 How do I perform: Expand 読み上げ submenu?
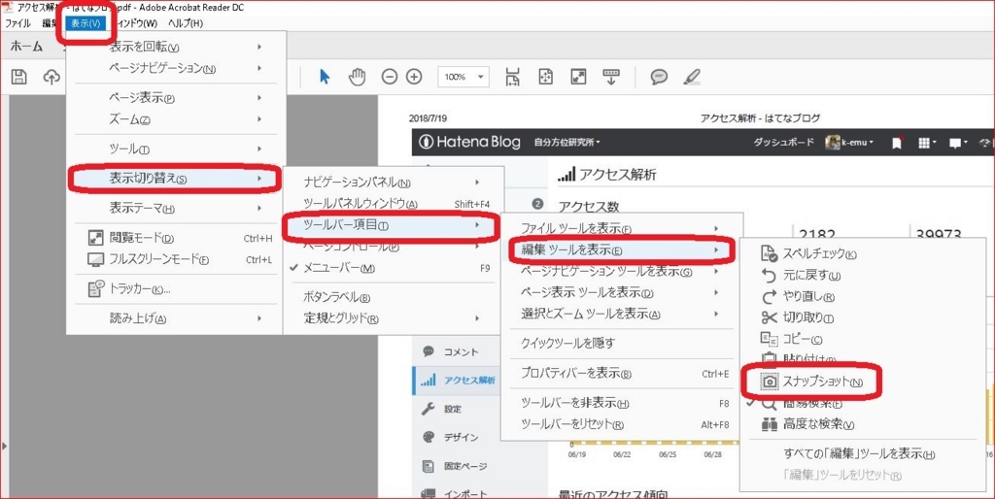tap(176, 318)
